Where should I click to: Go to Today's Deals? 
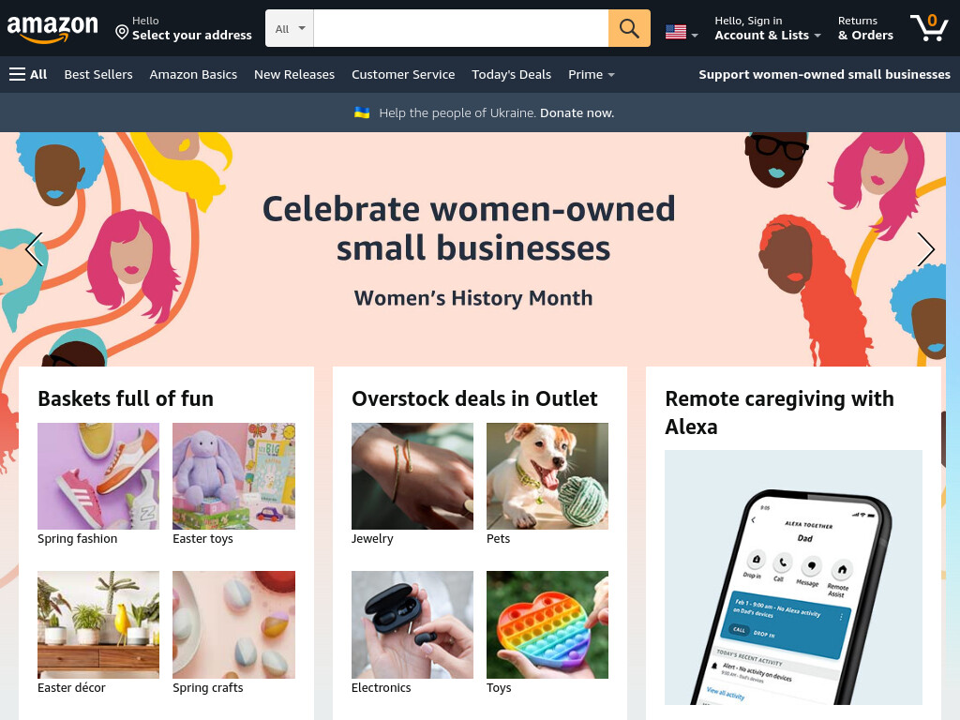click(511, 74)
